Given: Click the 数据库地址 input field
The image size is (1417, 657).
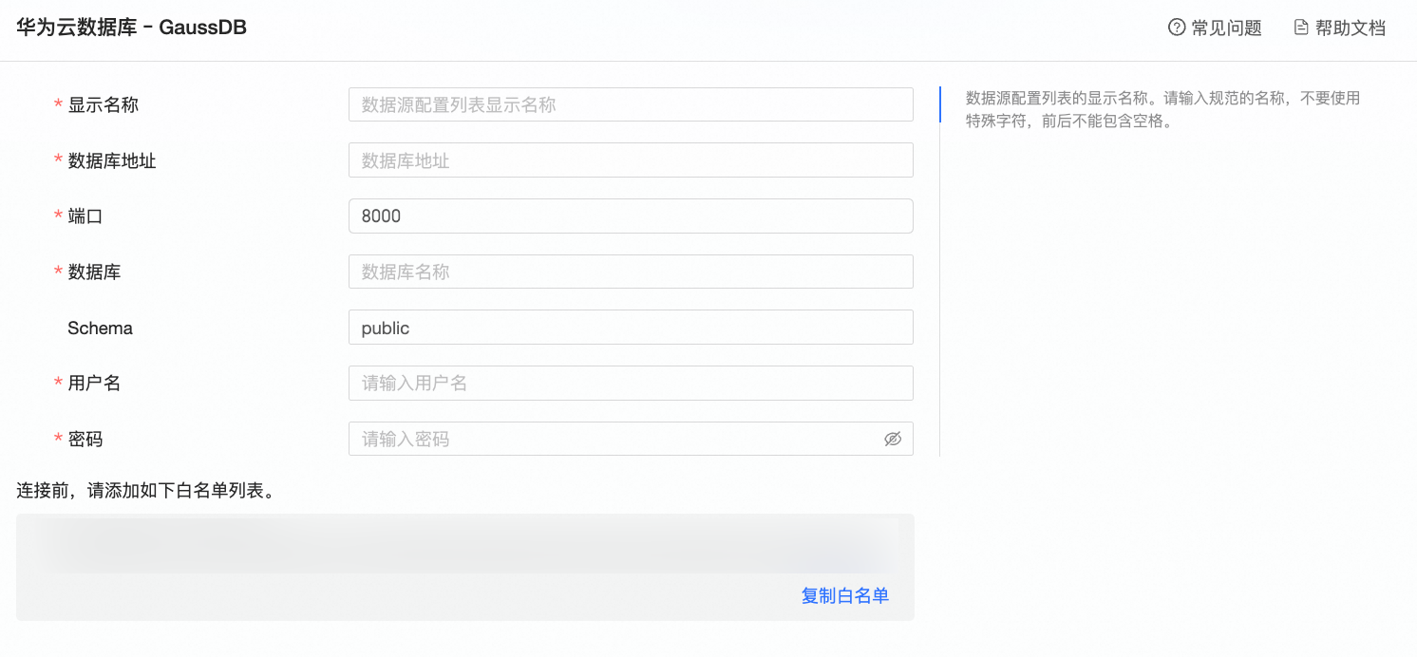Looking at the screenshot, I should click(x=631, y=160).
